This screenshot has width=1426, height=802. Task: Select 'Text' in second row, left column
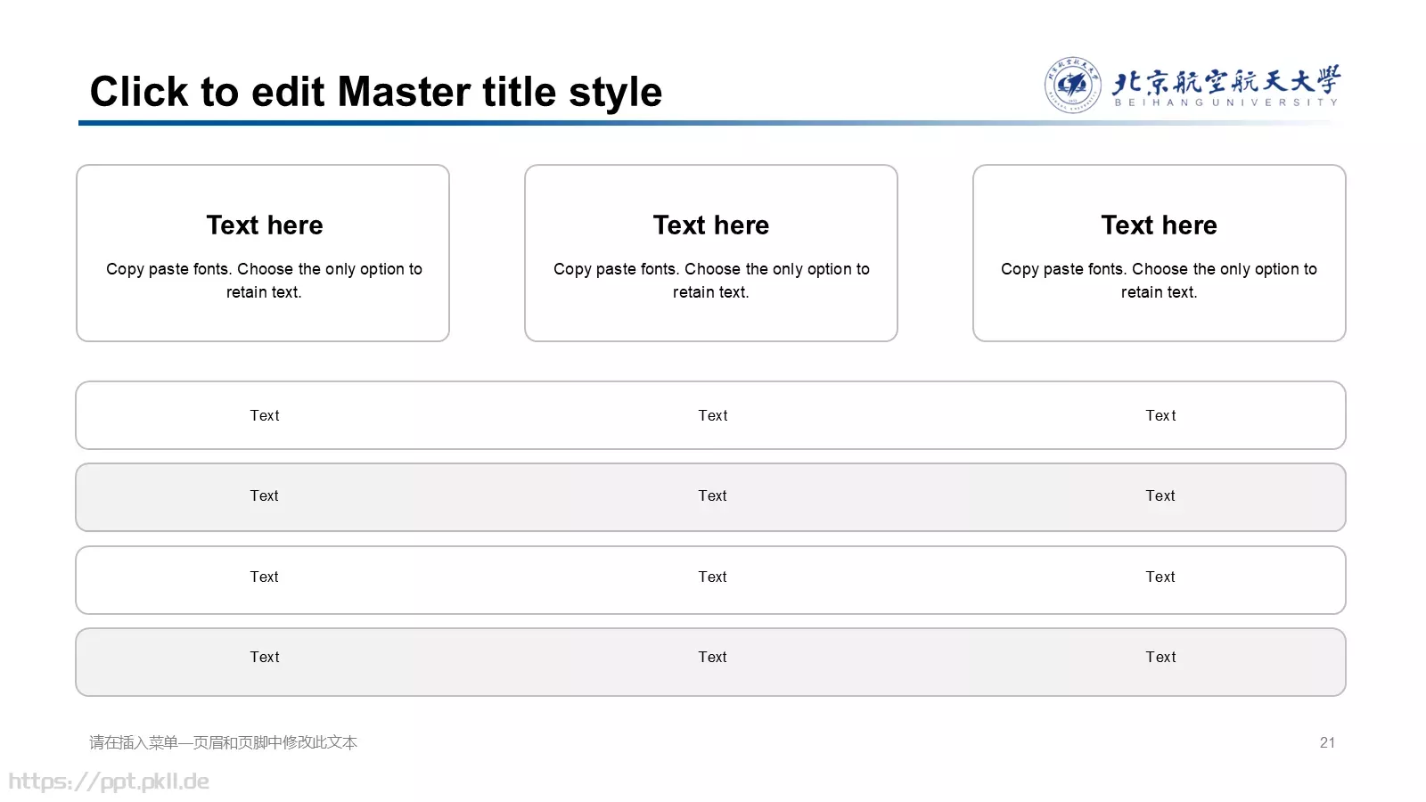tap(265, 495)
